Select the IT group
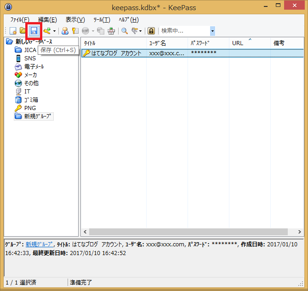The width and height of the screenshot is (308, 291). click(27, 91)
